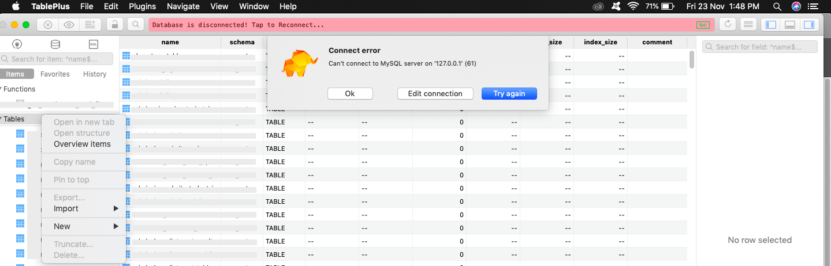Click the 'schema' column header
Image resolution: width=831 pixels, height=266 pixels.
242,42
